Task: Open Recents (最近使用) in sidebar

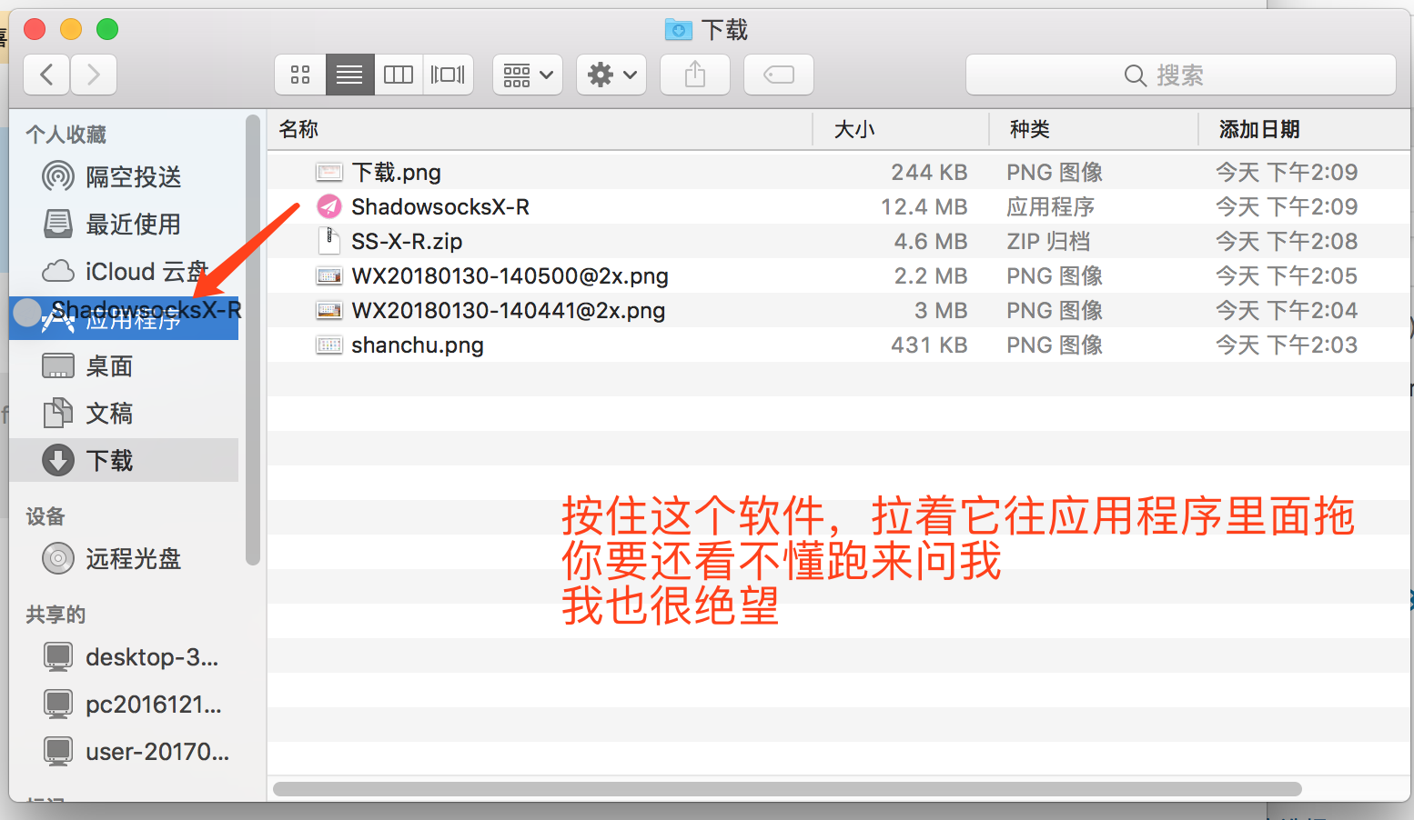Action: [x=124, y=224]
